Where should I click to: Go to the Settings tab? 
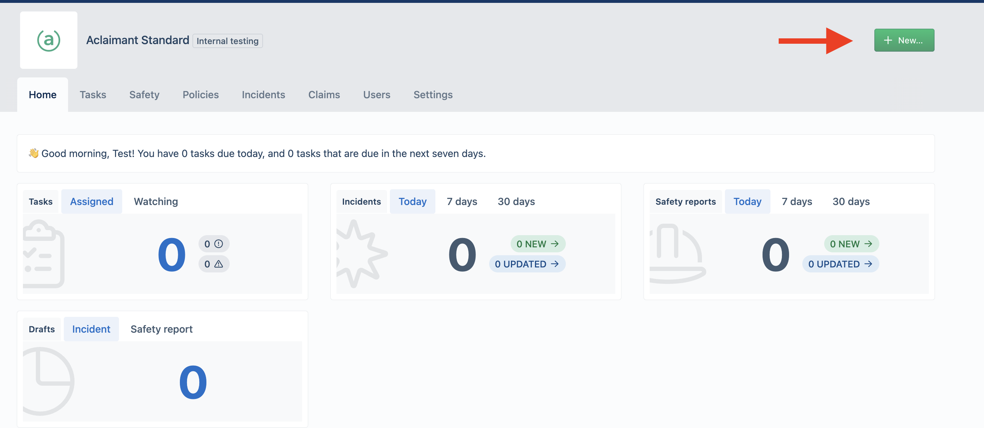[x=433, y=94]
